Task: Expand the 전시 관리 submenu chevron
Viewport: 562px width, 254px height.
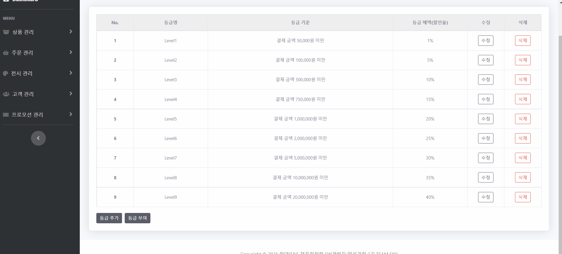Action: point(71,73)
